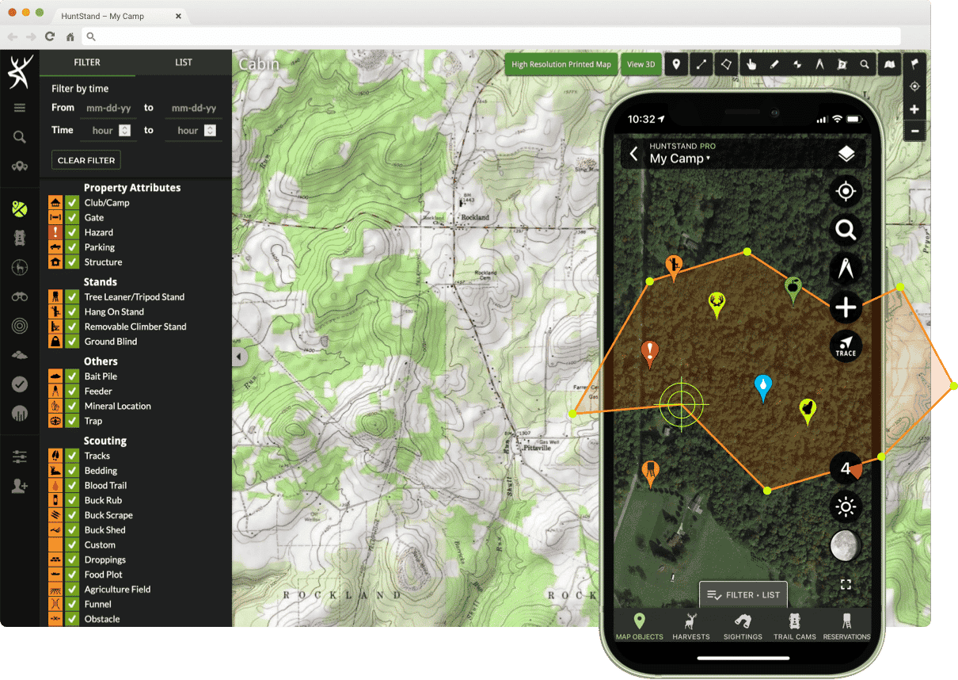Open the map layers picker on the phone

tap(846, 153)
